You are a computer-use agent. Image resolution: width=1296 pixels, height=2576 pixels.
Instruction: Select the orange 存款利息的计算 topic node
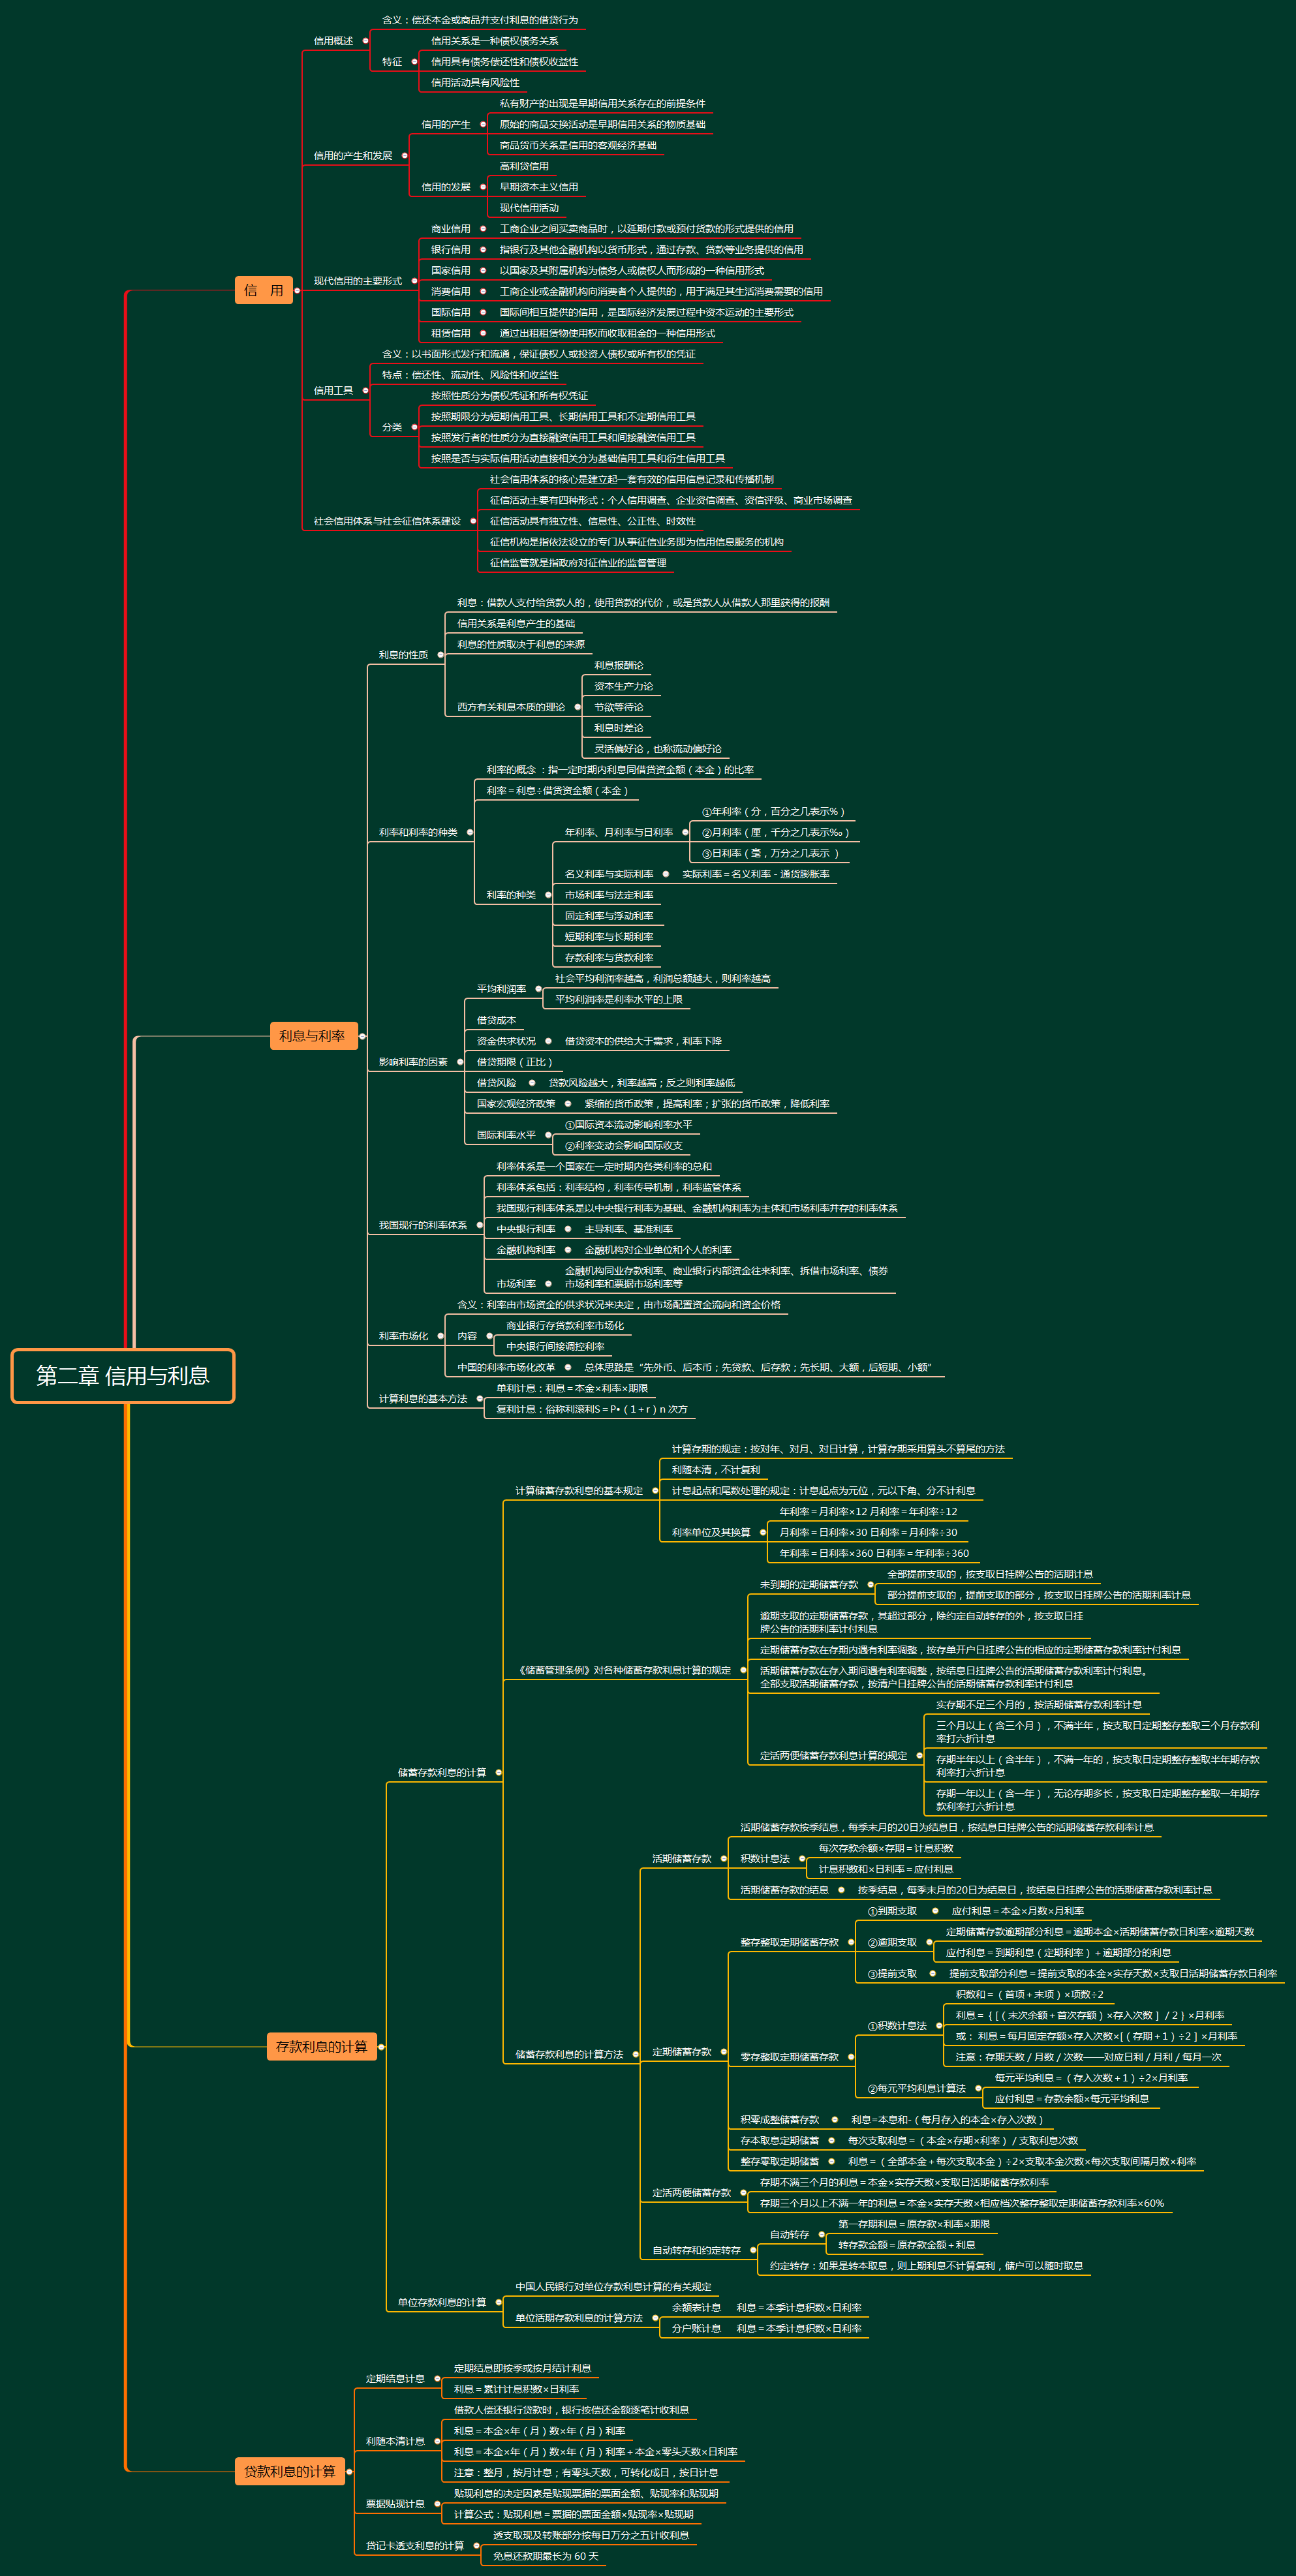[321, 2047]
